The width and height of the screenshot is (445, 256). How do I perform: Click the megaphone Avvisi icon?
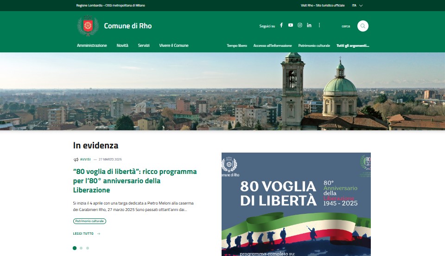point(76,160)
